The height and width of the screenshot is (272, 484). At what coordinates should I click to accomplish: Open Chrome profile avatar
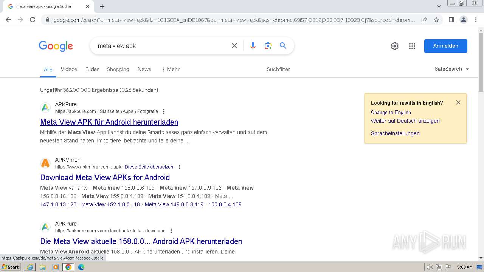point(464,20)
